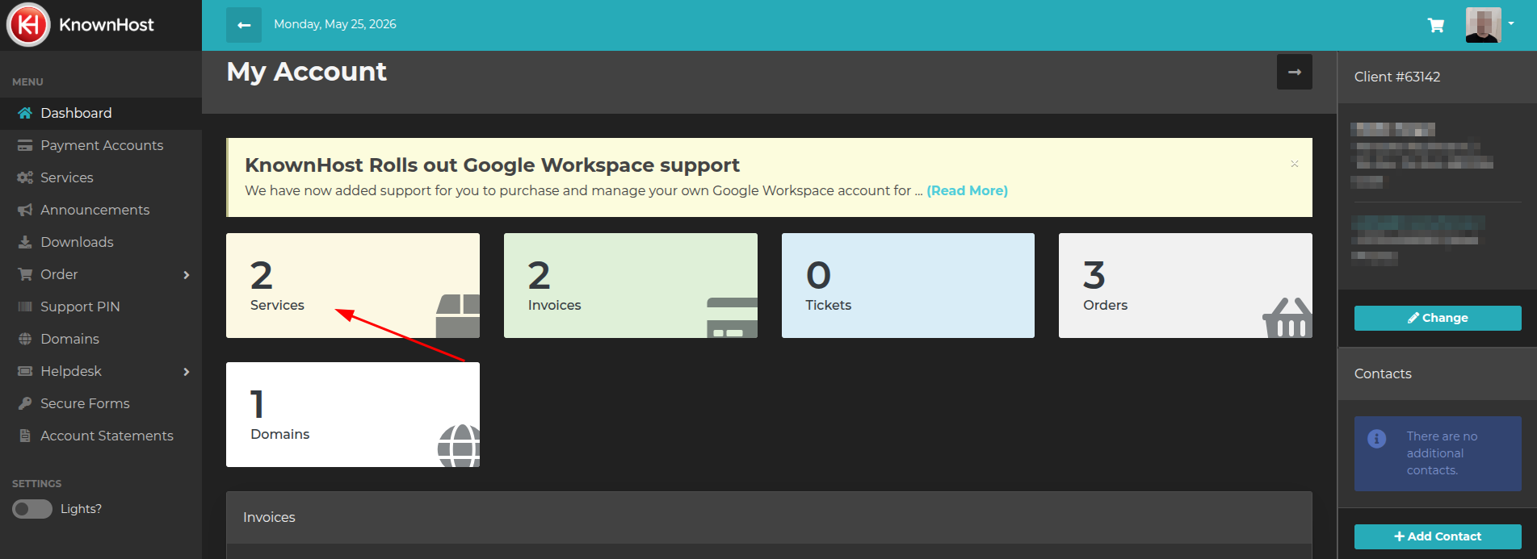Click the Support PIN barcode icon

pyautogui.click(x=25, y=307)
